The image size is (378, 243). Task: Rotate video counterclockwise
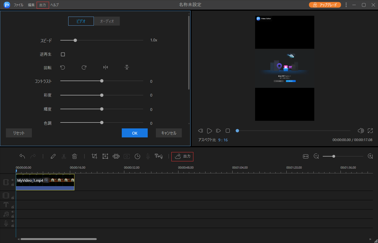click(x=63, y=67)
